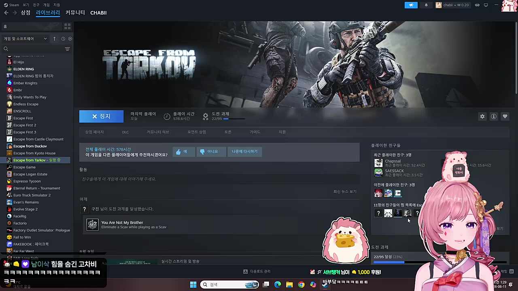Open the VR mode headset icon
518x291 pixels.
pos(477,5)
